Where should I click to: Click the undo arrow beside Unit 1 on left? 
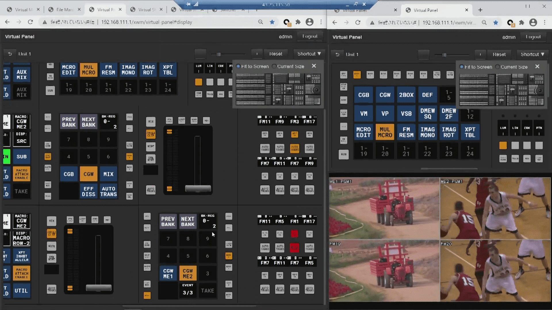tap(10, 54)
